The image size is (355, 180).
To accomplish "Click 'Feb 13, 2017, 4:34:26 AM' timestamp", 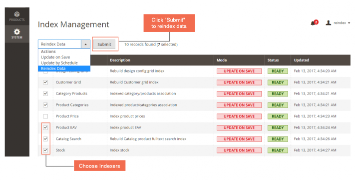I will tap(315, 138).
